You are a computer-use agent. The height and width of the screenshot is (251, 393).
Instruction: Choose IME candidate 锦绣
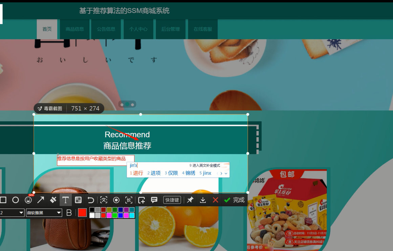[189, 173]
